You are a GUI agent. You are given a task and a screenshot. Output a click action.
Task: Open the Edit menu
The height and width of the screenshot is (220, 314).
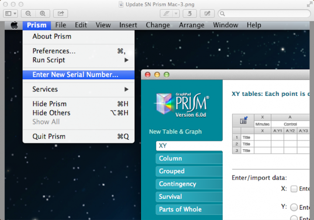(81, 25)
